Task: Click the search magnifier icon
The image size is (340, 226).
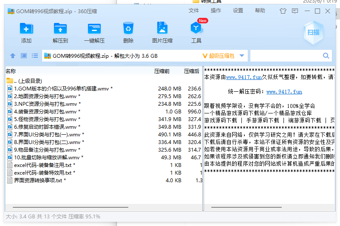Action: pyautogui.click(x=326, y=56)
